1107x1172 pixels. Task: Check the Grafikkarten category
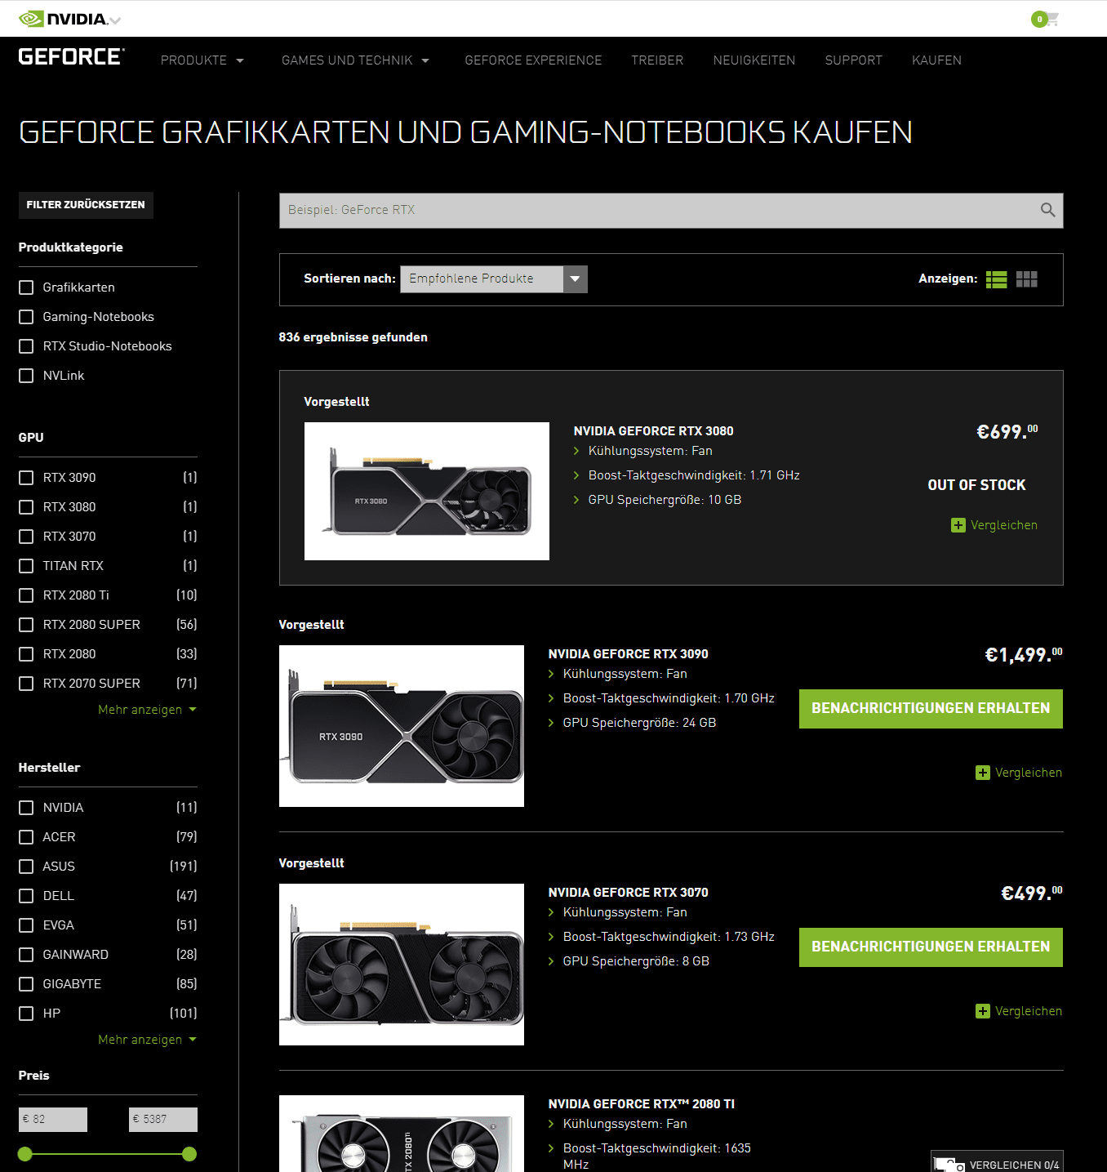coord(26,287)
